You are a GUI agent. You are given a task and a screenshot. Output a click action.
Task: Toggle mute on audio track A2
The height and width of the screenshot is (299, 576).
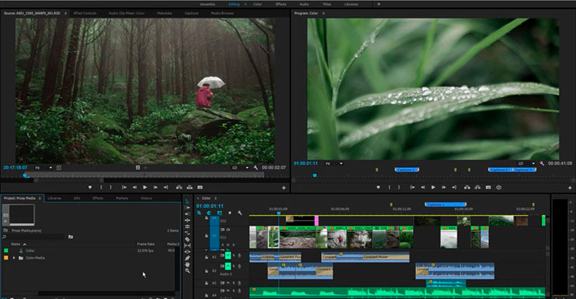coord(228,266)
